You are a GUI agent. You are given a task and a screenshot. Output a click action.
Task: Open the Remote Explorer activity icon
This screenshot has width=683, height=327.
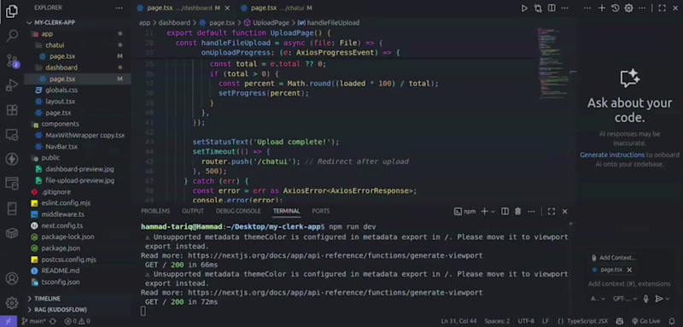coord(12,134)
